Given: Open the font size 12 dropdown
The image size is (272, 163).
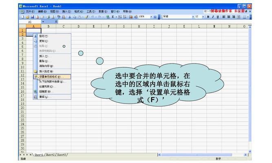Looking at the screenshot, I should click(203, 17).
